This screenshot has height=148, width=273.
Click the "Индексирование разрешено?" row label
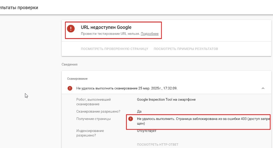tap(90, 133)
